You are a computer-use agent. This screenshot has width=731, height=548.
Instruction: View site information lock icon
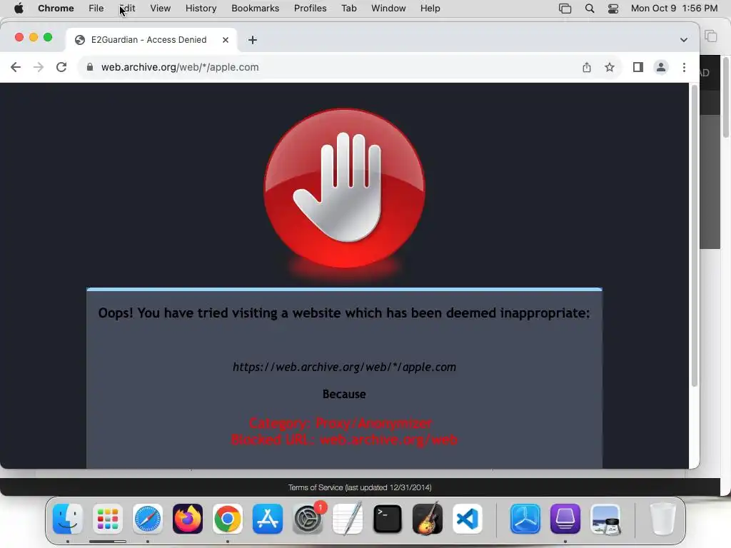click(x=90, y=67)
